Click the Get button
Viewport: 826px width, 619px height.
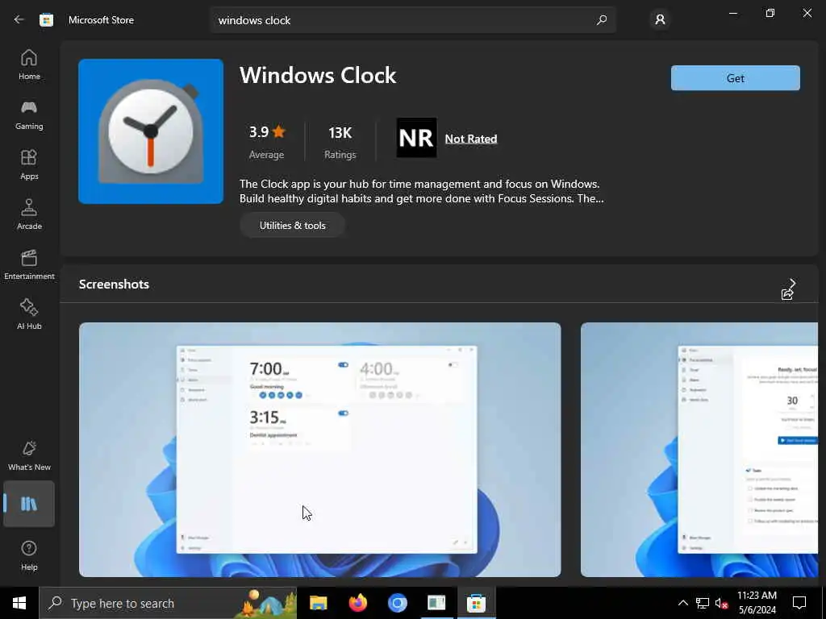click(735, 78)
